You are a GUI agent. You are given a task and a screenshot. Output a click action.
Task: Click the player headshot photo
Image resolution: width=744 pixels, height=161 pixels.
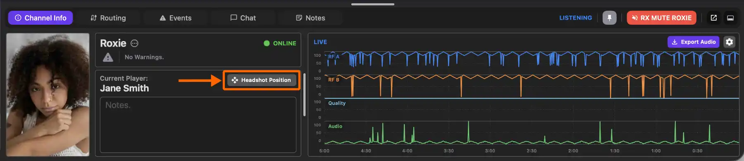point(48,95)
